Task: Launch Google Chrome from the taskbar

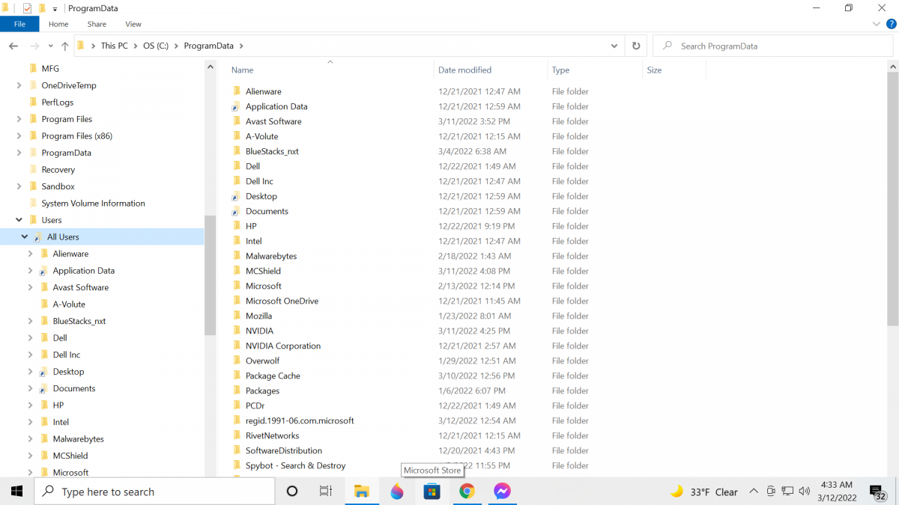Action: pyautogui.click(x=467, y=492)
